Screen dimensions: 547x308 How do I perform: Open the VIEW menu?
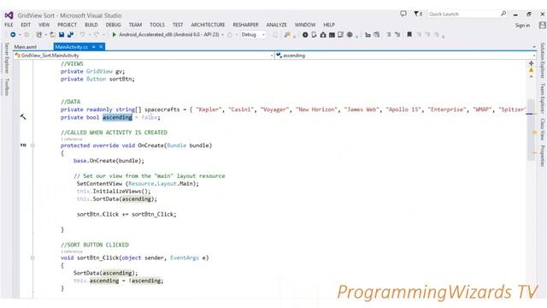point(44,25)
